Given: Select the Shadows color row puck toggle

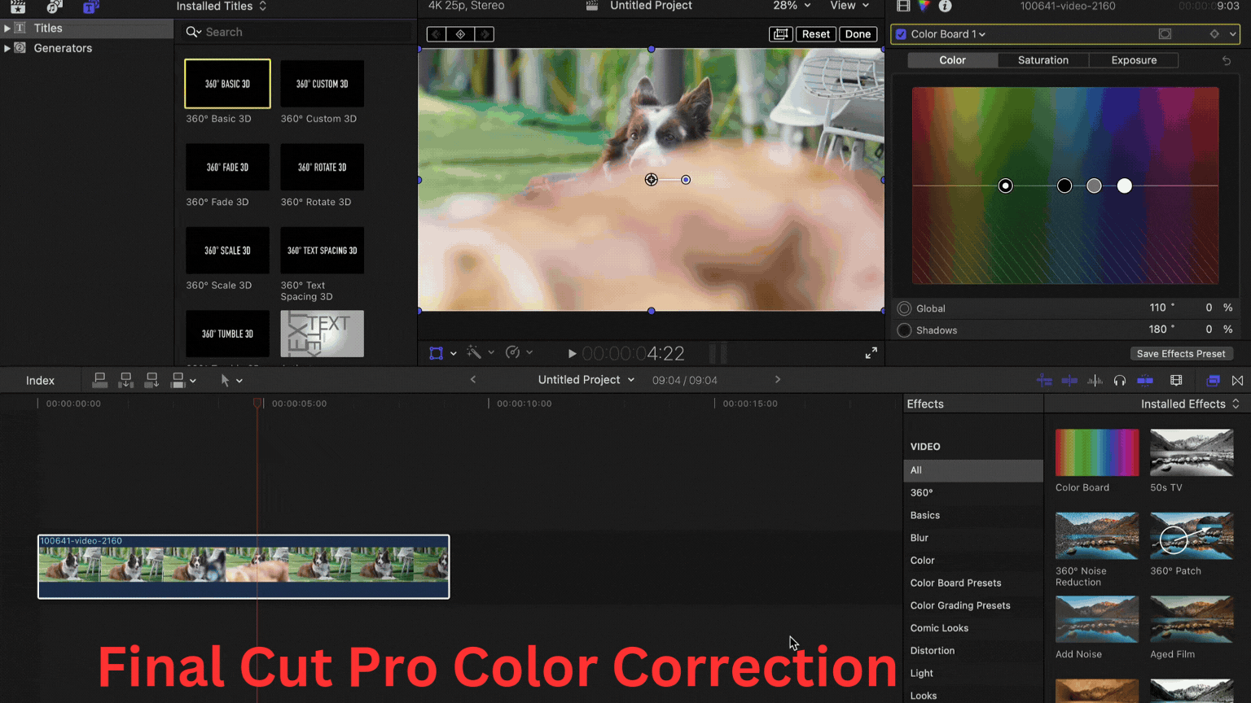Looking at the screenshot, I should click(x=904, y=330).
